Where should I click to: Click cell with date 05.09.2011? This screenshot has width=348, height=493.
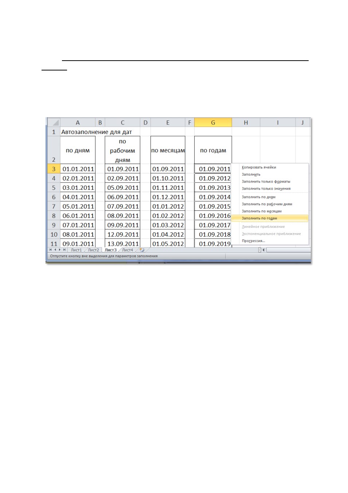tap(122, 188)
